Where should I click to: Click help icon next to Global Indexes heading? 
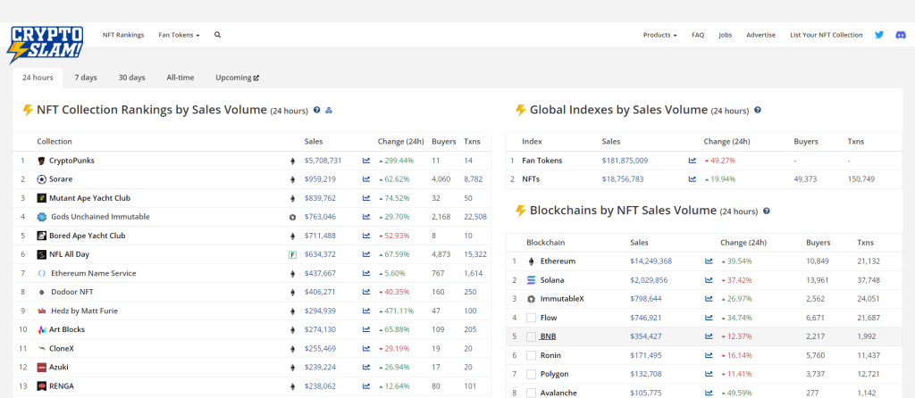pos(758,110)
